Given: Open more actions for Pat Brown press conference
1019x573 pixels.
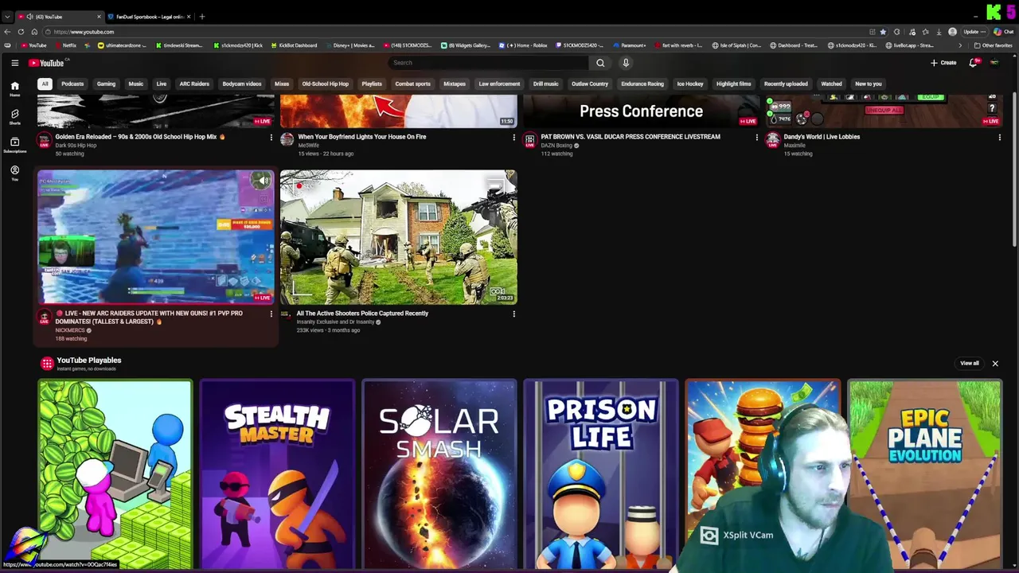Looking at the screenshot, I should pyautogui.click(x=756, y=137).
